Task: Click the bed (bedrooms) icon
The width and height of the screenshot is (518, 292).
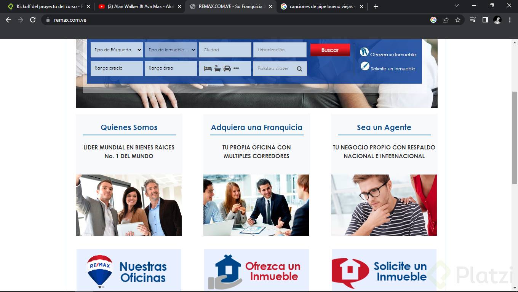Action: coord(208,68)
